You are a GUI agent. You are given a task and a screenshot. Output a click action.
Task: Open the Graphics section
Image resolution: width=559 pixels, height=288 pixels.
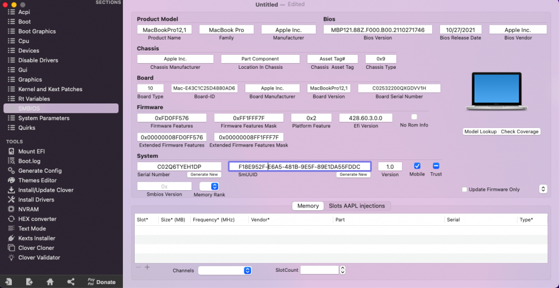click(x=30, y=79)
